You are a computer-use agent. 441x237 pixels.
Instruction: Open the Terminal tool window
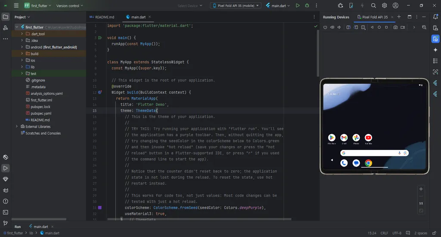tap(5, 212)
